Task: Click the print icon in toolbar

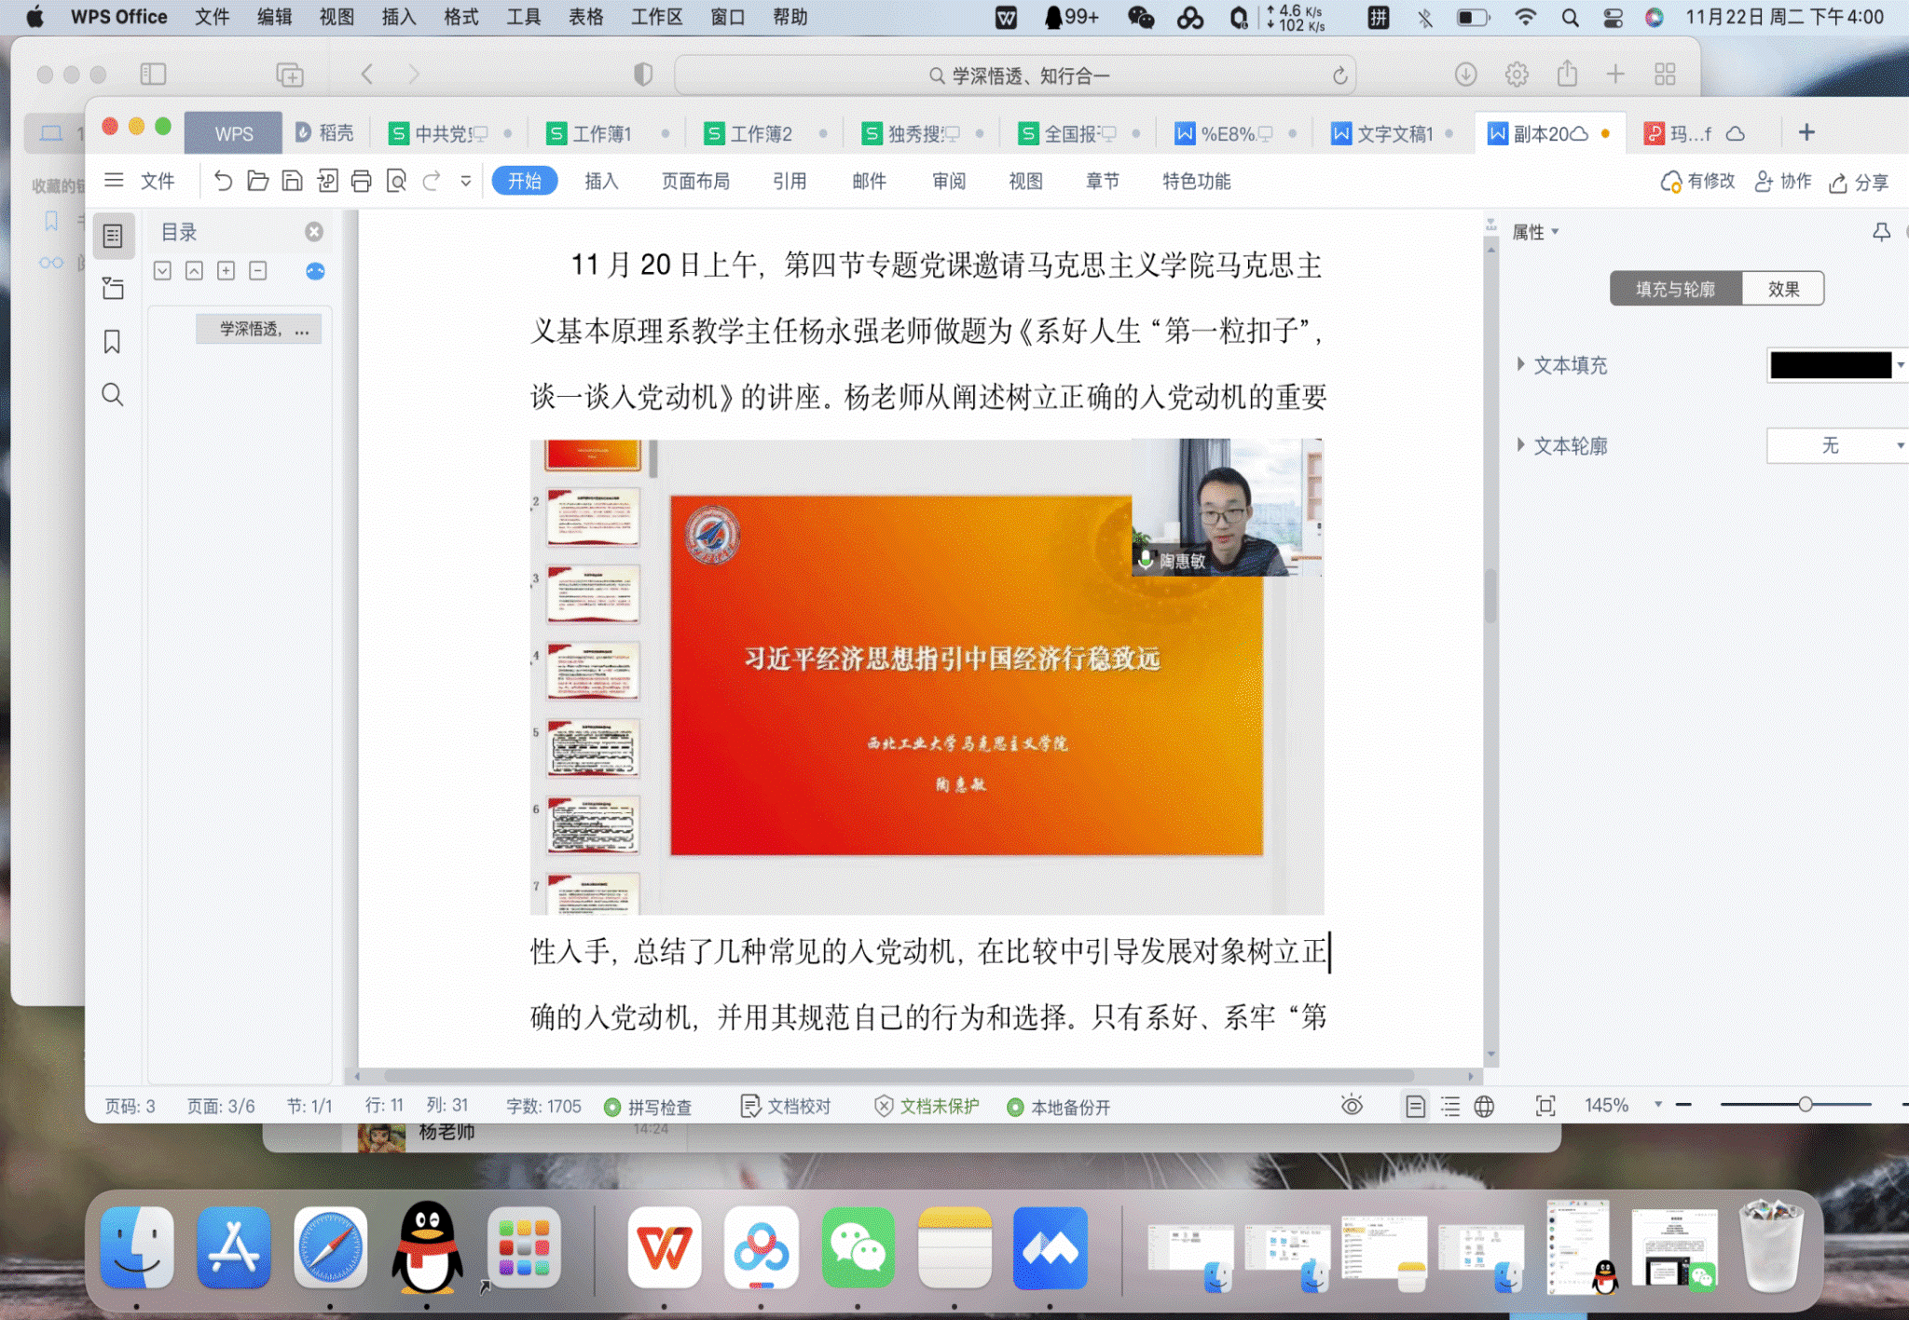Action: [362, 181]
